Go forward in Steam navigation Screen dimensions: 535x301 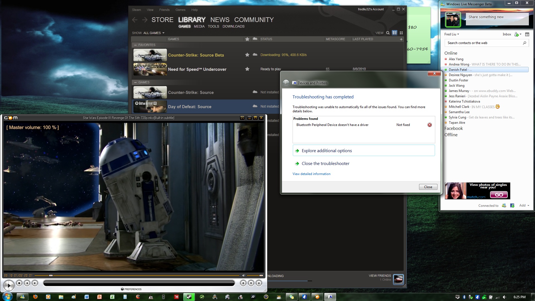(145, 20)
